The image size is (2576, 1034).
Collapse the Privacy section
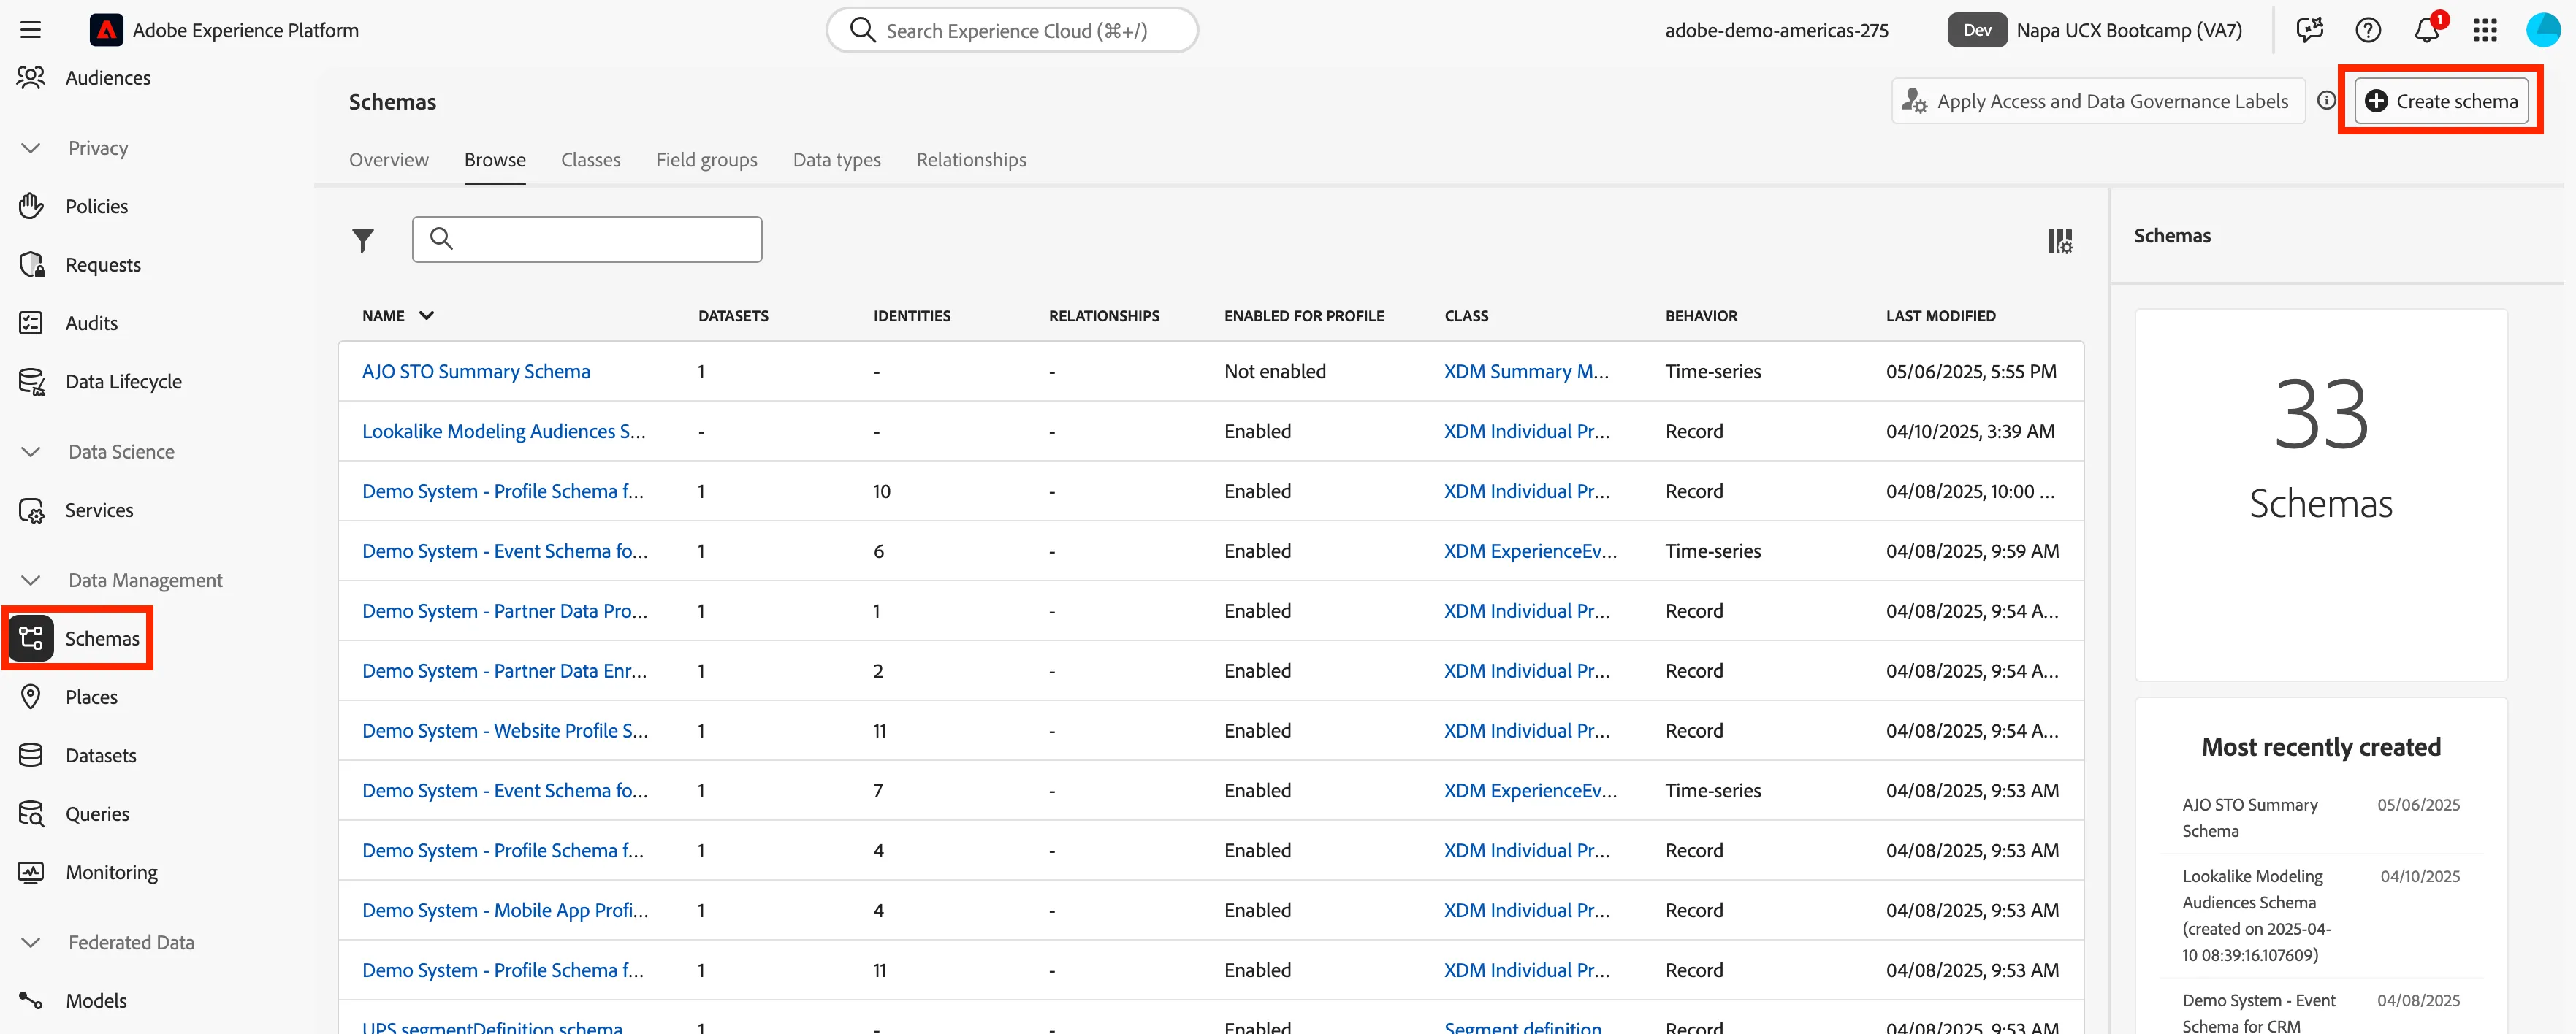click(x=31, y=148)
